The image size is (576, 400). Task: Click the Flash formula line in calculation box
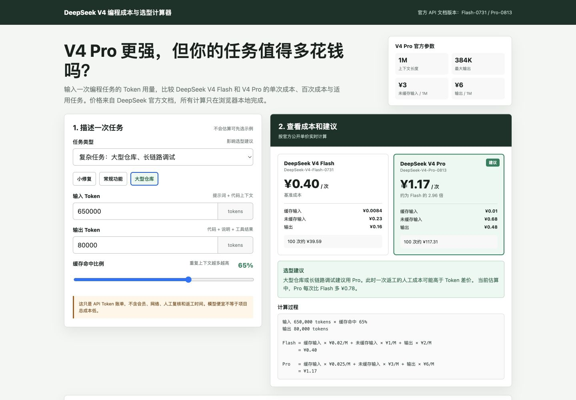(357, 343)
